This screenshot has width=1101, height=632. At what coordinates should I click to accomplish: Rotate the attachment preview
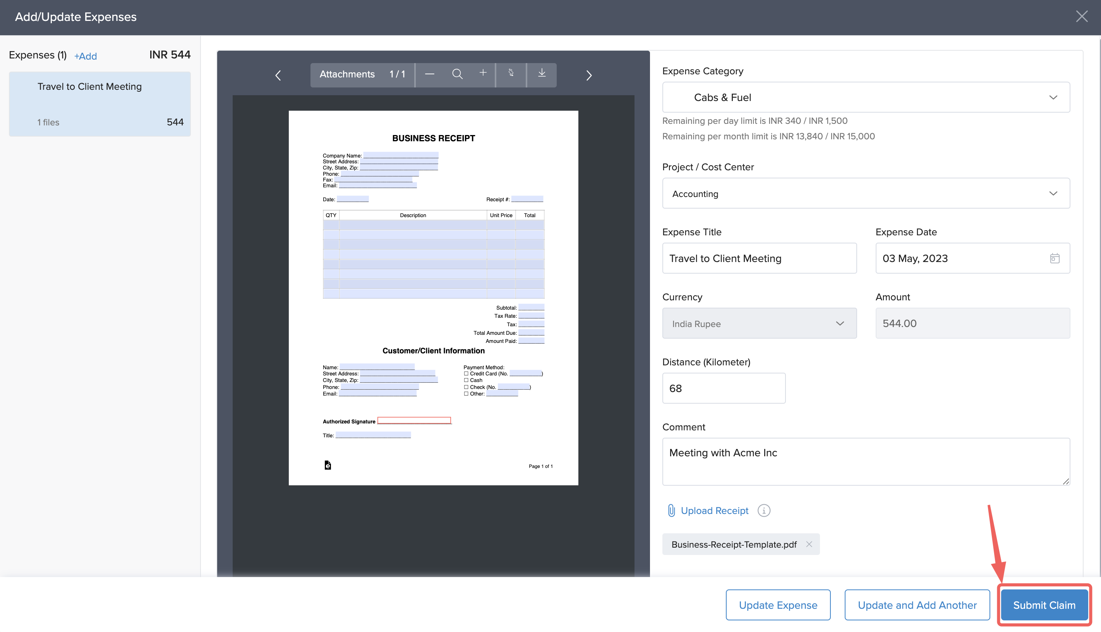point(511,74)
